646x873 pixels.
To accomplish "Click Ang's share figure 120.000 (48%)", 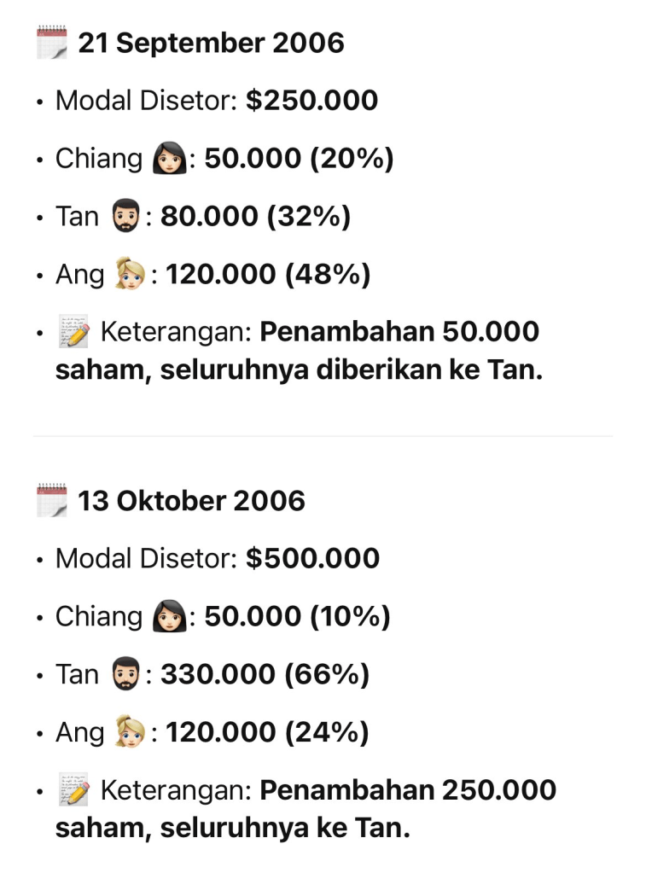I will pyautogui.click(x=267, y=275).
